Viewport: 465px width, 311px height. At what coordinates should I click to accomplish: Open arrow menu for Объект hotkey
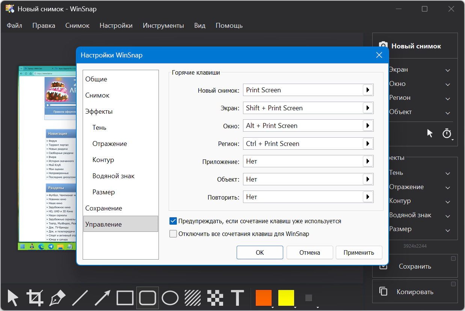pos(368,179)
